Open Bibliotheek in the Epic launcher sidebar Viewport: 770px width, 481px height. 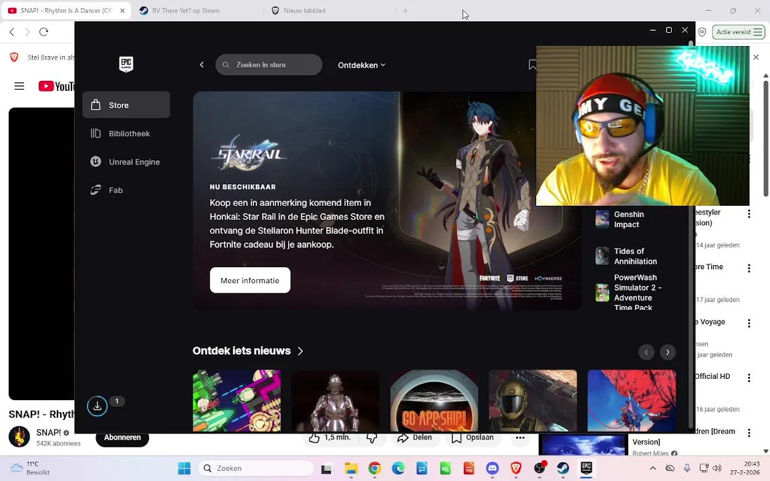[126, 134]
